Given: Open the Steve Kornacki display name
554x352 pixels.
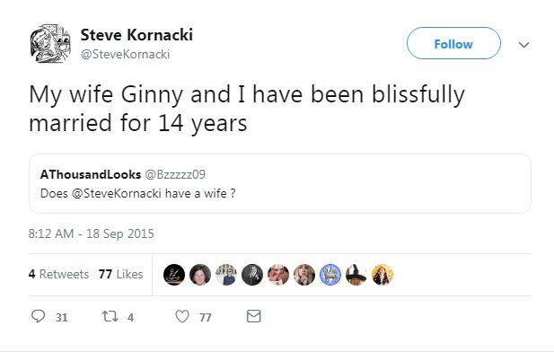Looking at the screenshot, I should tap(136, 35).
